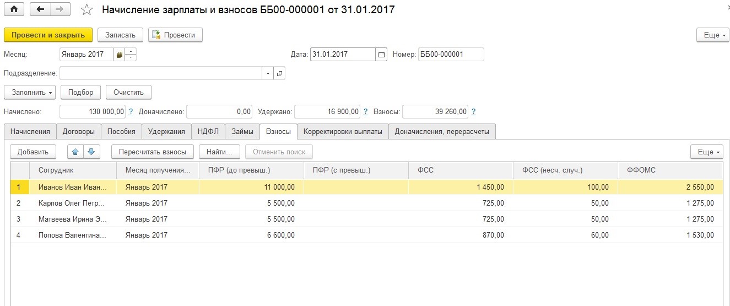Click Записать button
Viewport: 730px width, 306px height.
pos(120,35)
